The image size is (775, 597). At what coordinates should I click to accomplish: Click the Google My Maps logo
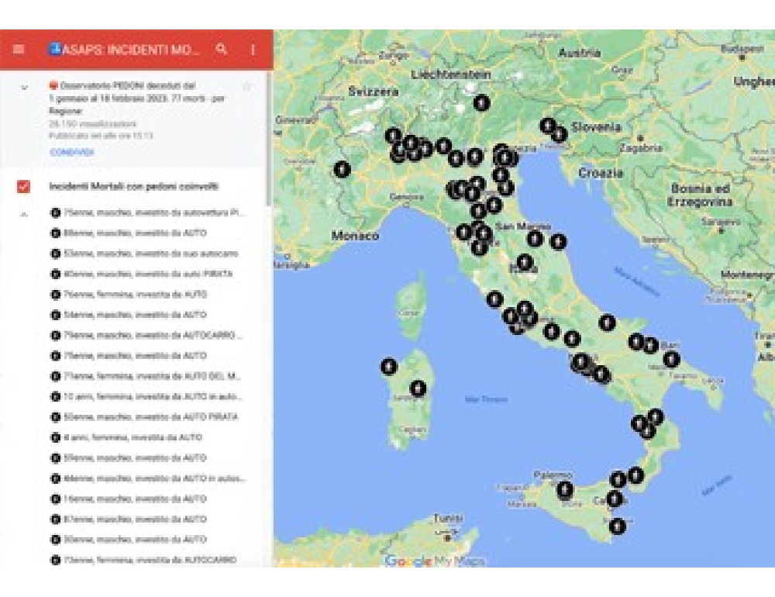(x=435, y=561)
